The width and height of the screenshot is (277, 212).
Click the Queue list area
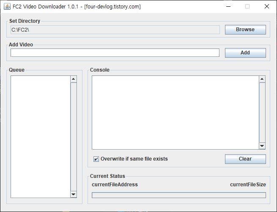click(41, 137)
